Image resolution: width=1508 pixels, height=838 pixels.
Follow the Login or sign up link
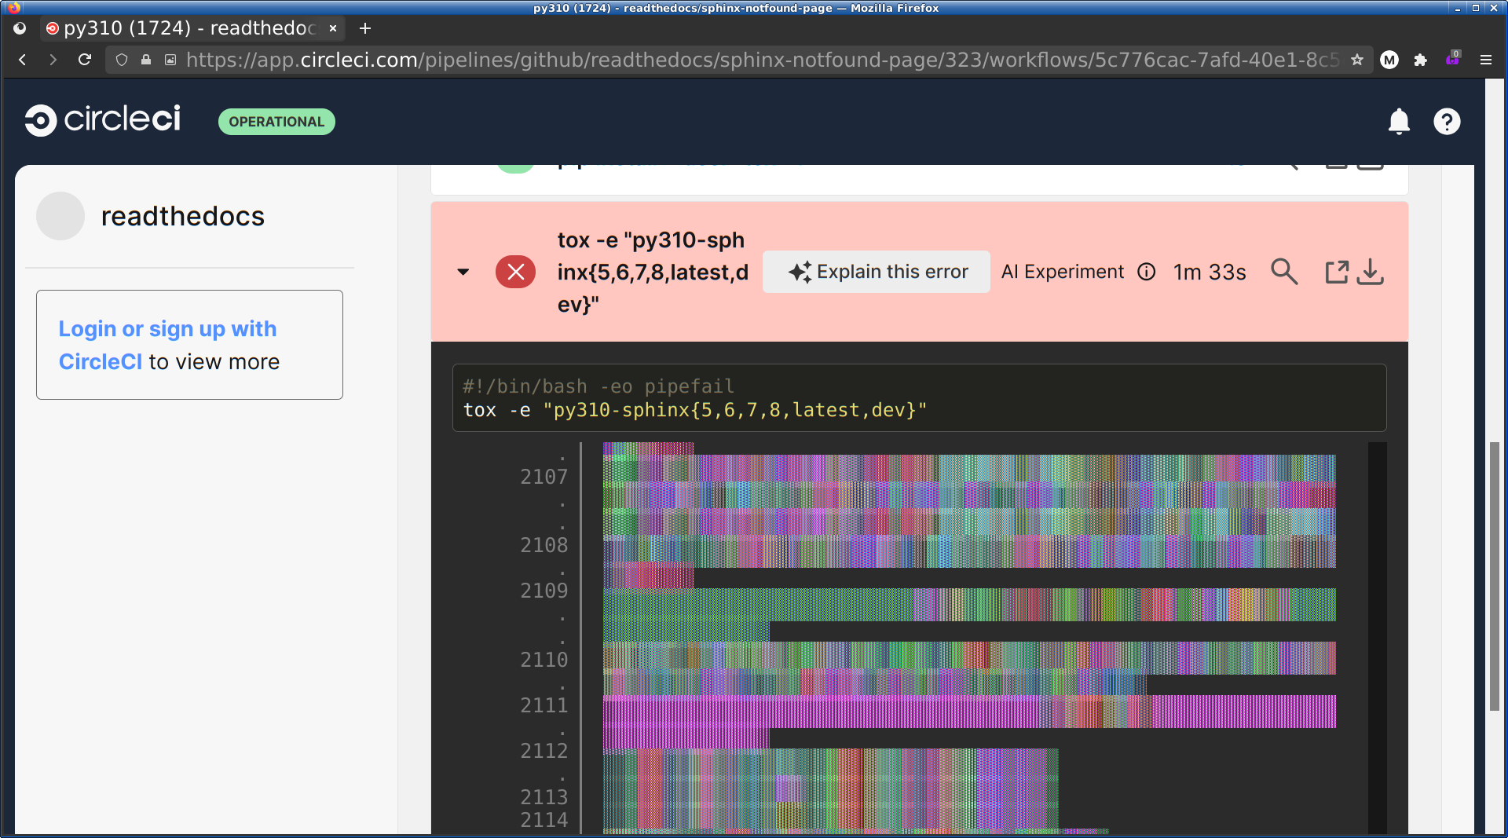tap(167, 329)
